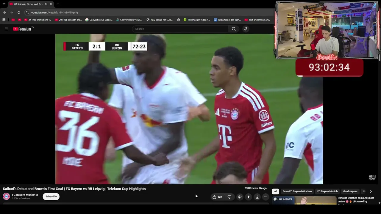Select the 'FC Bayern Munich' filter chip
Screen dimensions: 381x214
pyautogui.click(x=327, y=191)
